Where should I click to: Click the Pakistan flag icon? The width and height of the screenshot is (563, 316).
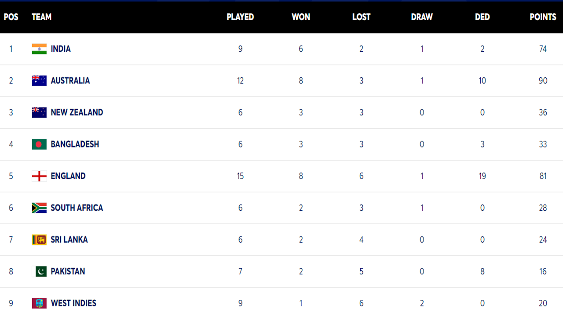pos(39,271)
